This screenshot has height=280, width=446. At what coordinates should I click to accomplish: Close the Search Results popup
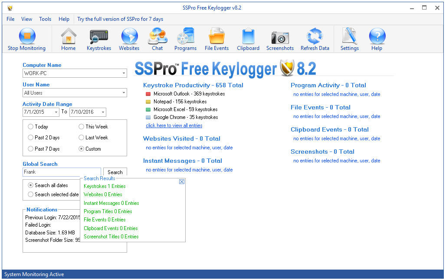tap(182, 181)
